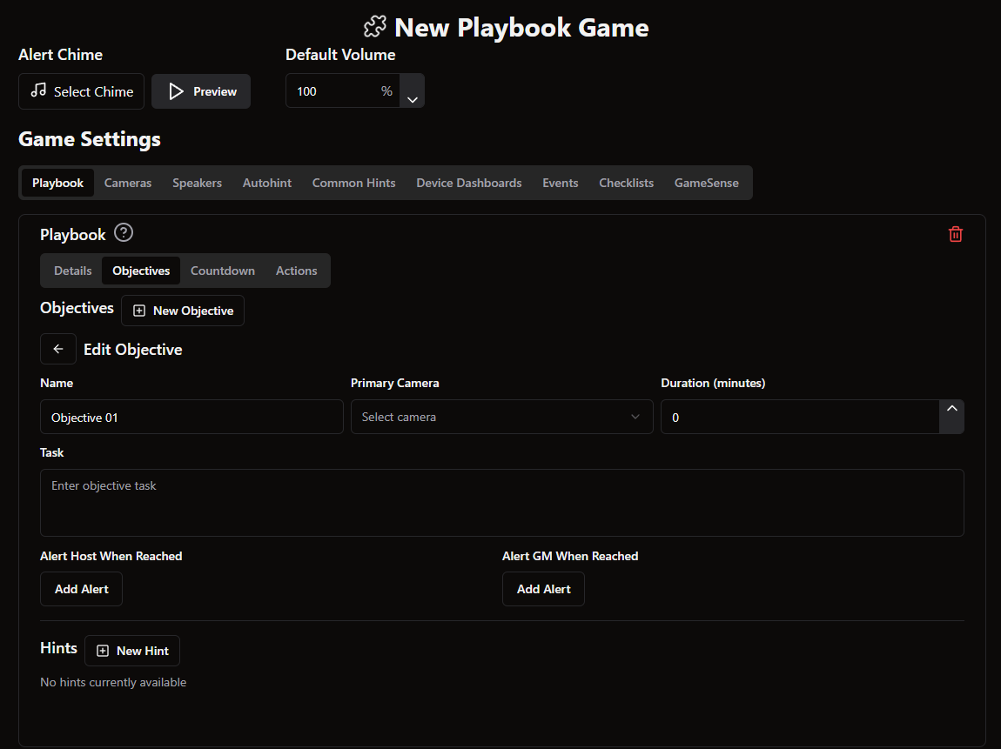Open the GameSense tab
1001x749 pixels.
click(706, 183)
